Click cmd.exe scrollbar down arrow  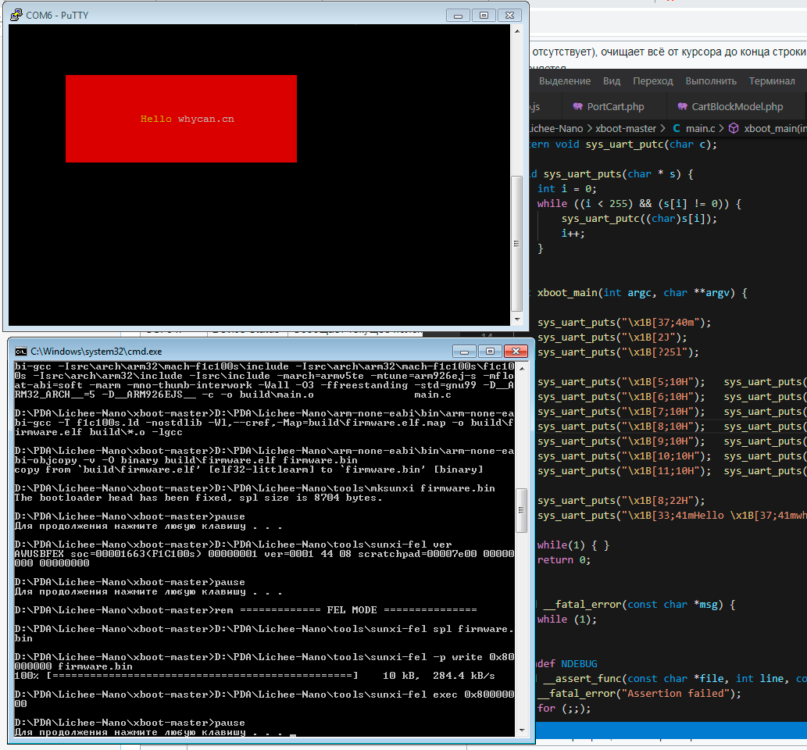tap(522, 730)
